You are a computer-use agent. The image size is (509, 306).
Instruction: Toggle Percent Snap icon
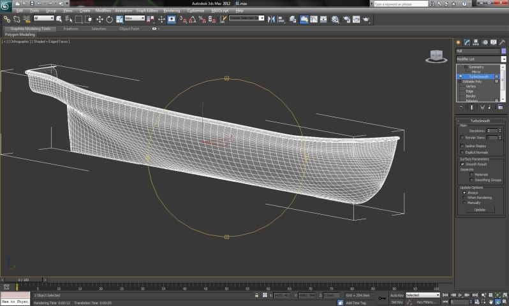pyautogui.click(x=202, y=20)
